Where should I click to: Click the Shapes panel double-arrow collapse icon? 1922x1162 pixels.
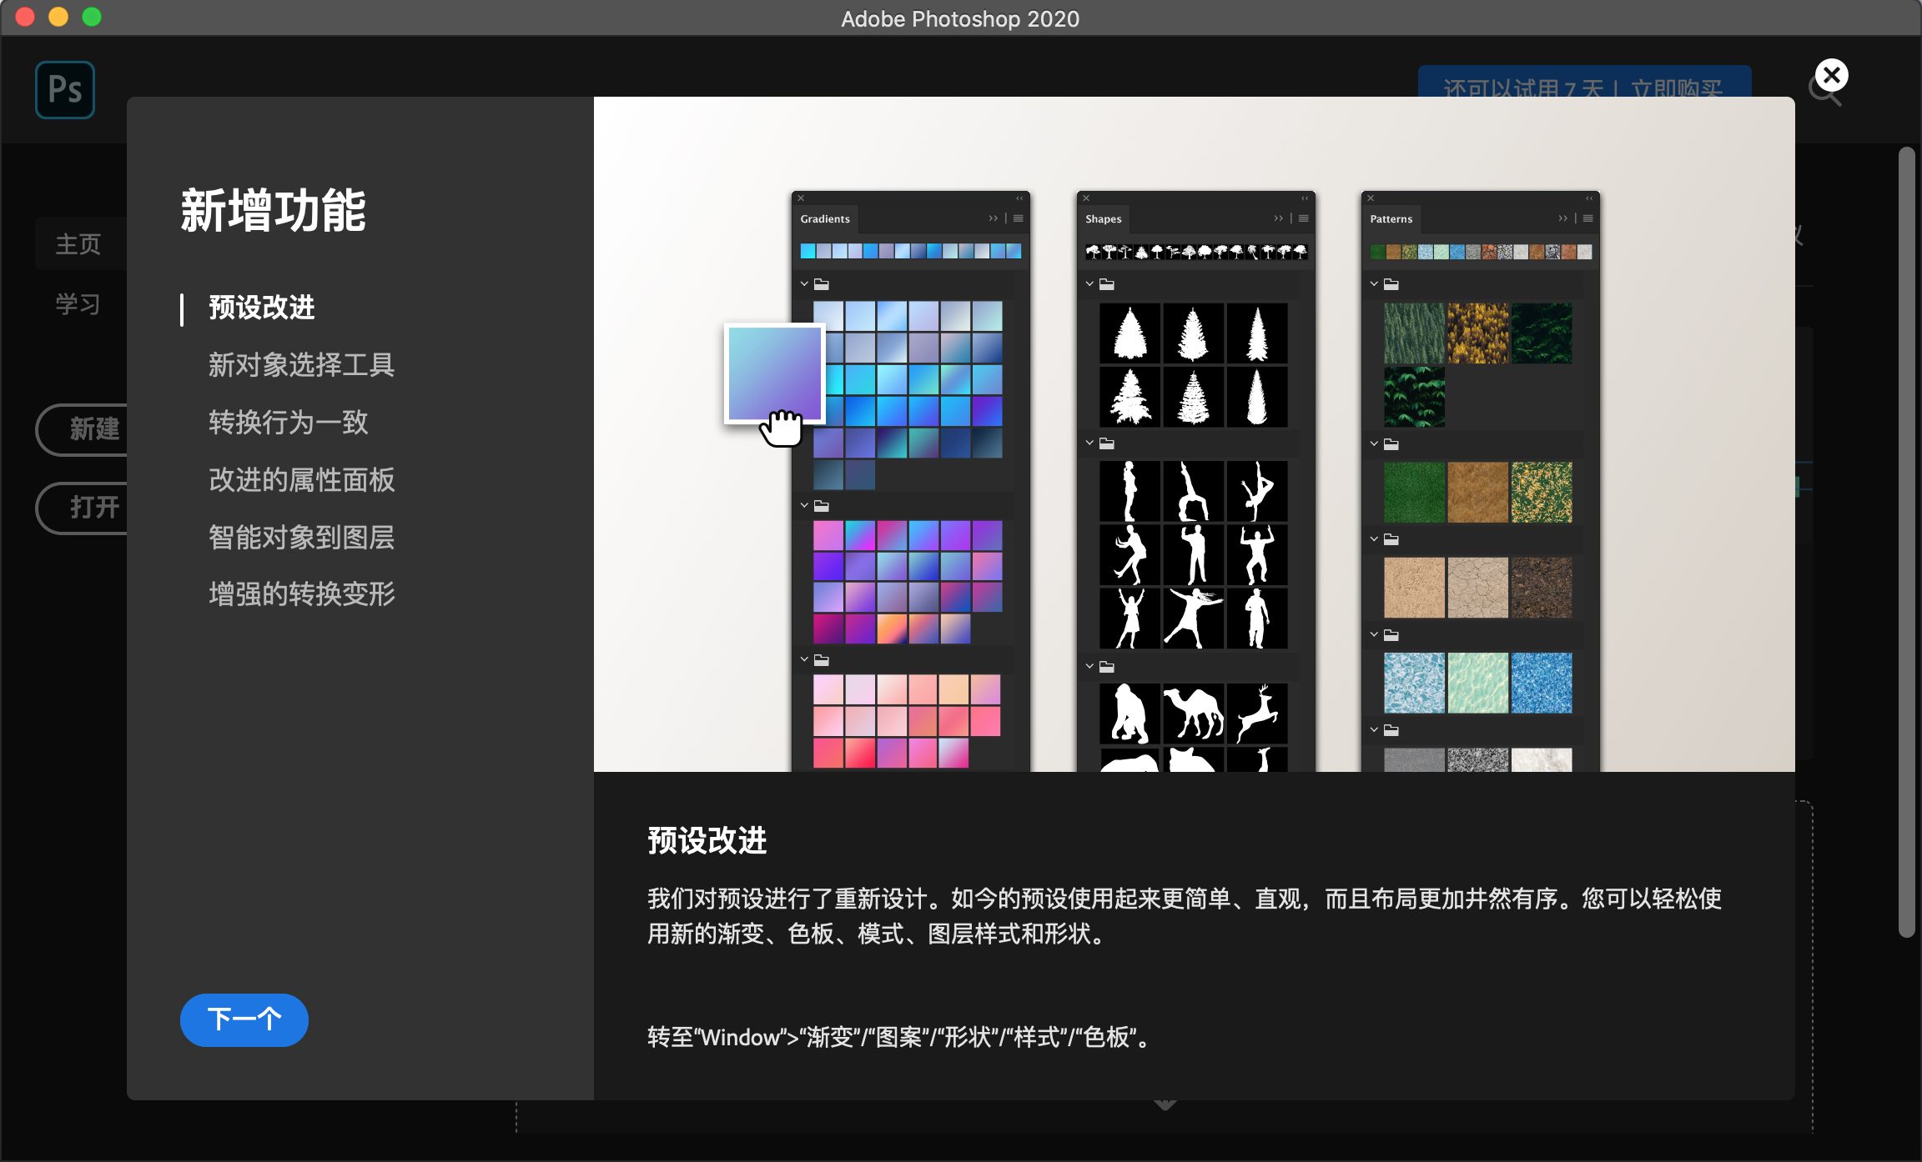click(1278, 218)
